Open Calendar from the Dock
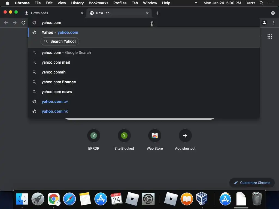This screenshot has height=209, width=279. coord(116,199)
